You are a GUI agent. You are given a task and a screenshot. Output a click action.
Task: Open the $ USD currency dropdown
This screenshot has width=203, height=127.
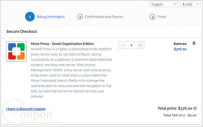coord(191,4)
